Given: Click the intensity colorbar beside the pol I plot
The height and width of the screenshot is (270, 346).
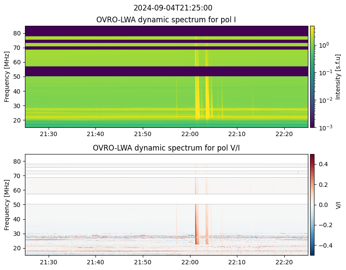Looking at the screenshot, I should [312, 77].
